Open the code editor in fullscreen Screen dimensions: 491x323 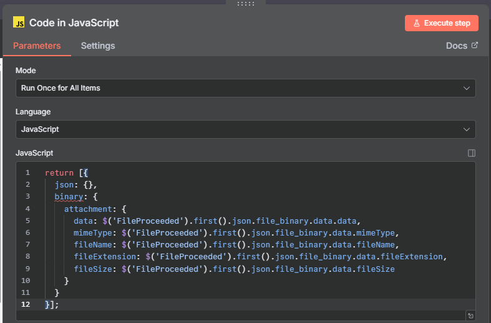click(x=470, y=316)
